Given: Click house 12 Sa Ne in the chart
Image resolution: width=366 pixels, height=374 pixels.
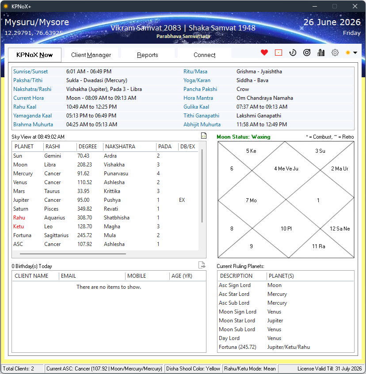Looking at the screenshot, I should pyautogui.click(x=340, y=229).
